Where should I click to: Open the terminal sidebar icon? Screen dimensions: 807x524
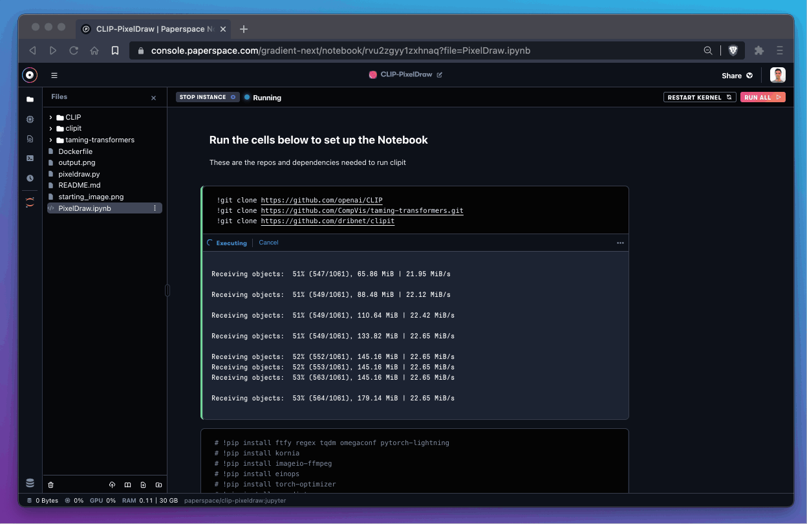(x=30, y=158)
